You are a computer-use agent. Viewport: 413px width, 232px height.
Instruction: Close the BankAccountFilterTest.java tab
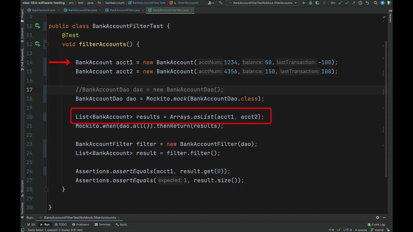tap(191, 10)
